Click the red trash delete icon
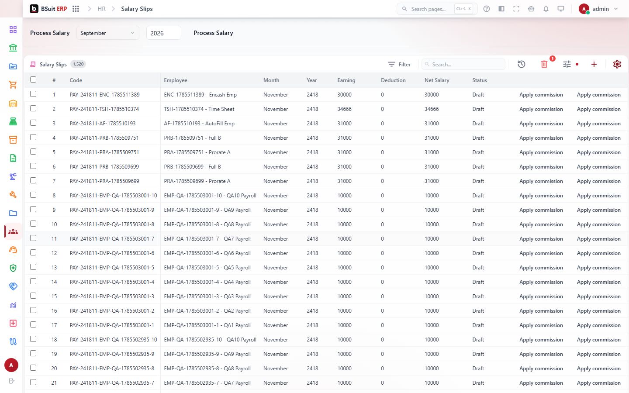 click(x=544, y=64)
